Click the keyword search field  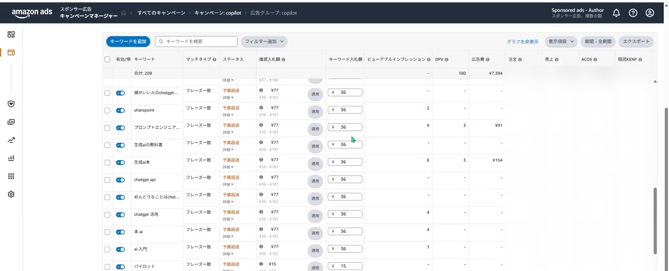196,41
